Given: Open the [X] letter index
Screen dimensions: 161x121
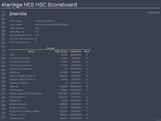Looking at the screenshot, I should pos(3,109).
